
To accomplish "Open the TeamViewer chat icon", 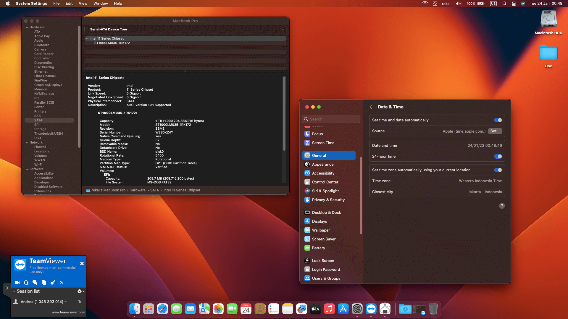I will 35,283.
